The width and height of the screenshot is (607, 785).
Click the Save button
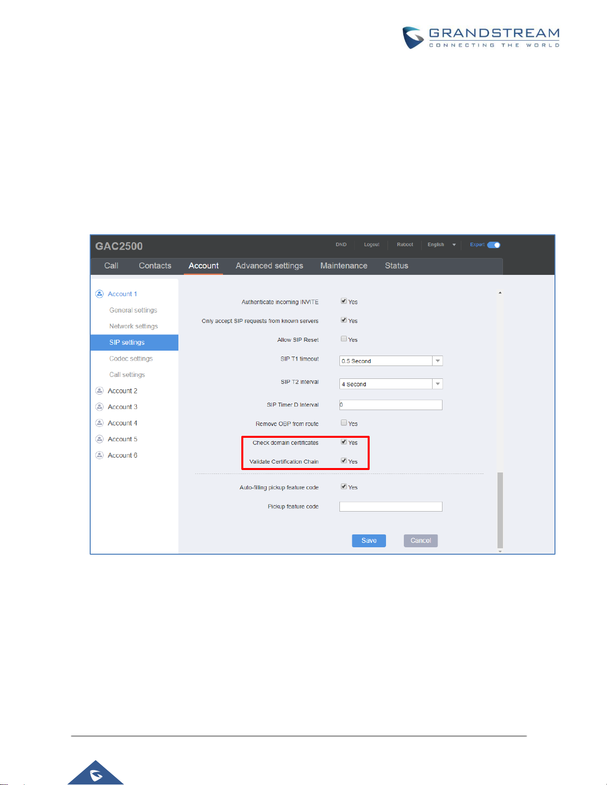pos(369,541)
